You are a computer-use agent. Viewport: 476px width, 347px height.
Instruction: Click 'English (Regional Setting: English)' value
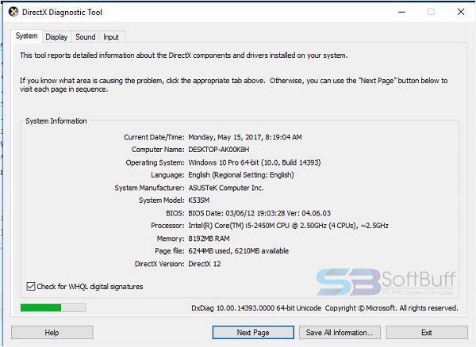[x=241, y=175]
